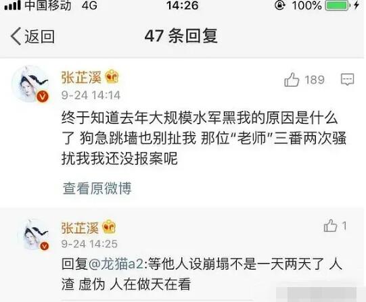Tap crown membership badge on second reply
The width and height of the screenshot is (366, 302).
[x=109, y=227]
